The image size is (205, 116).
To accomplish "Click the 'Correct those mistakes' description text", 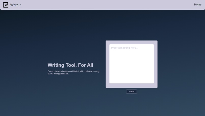I will click(x=73, y=72).
